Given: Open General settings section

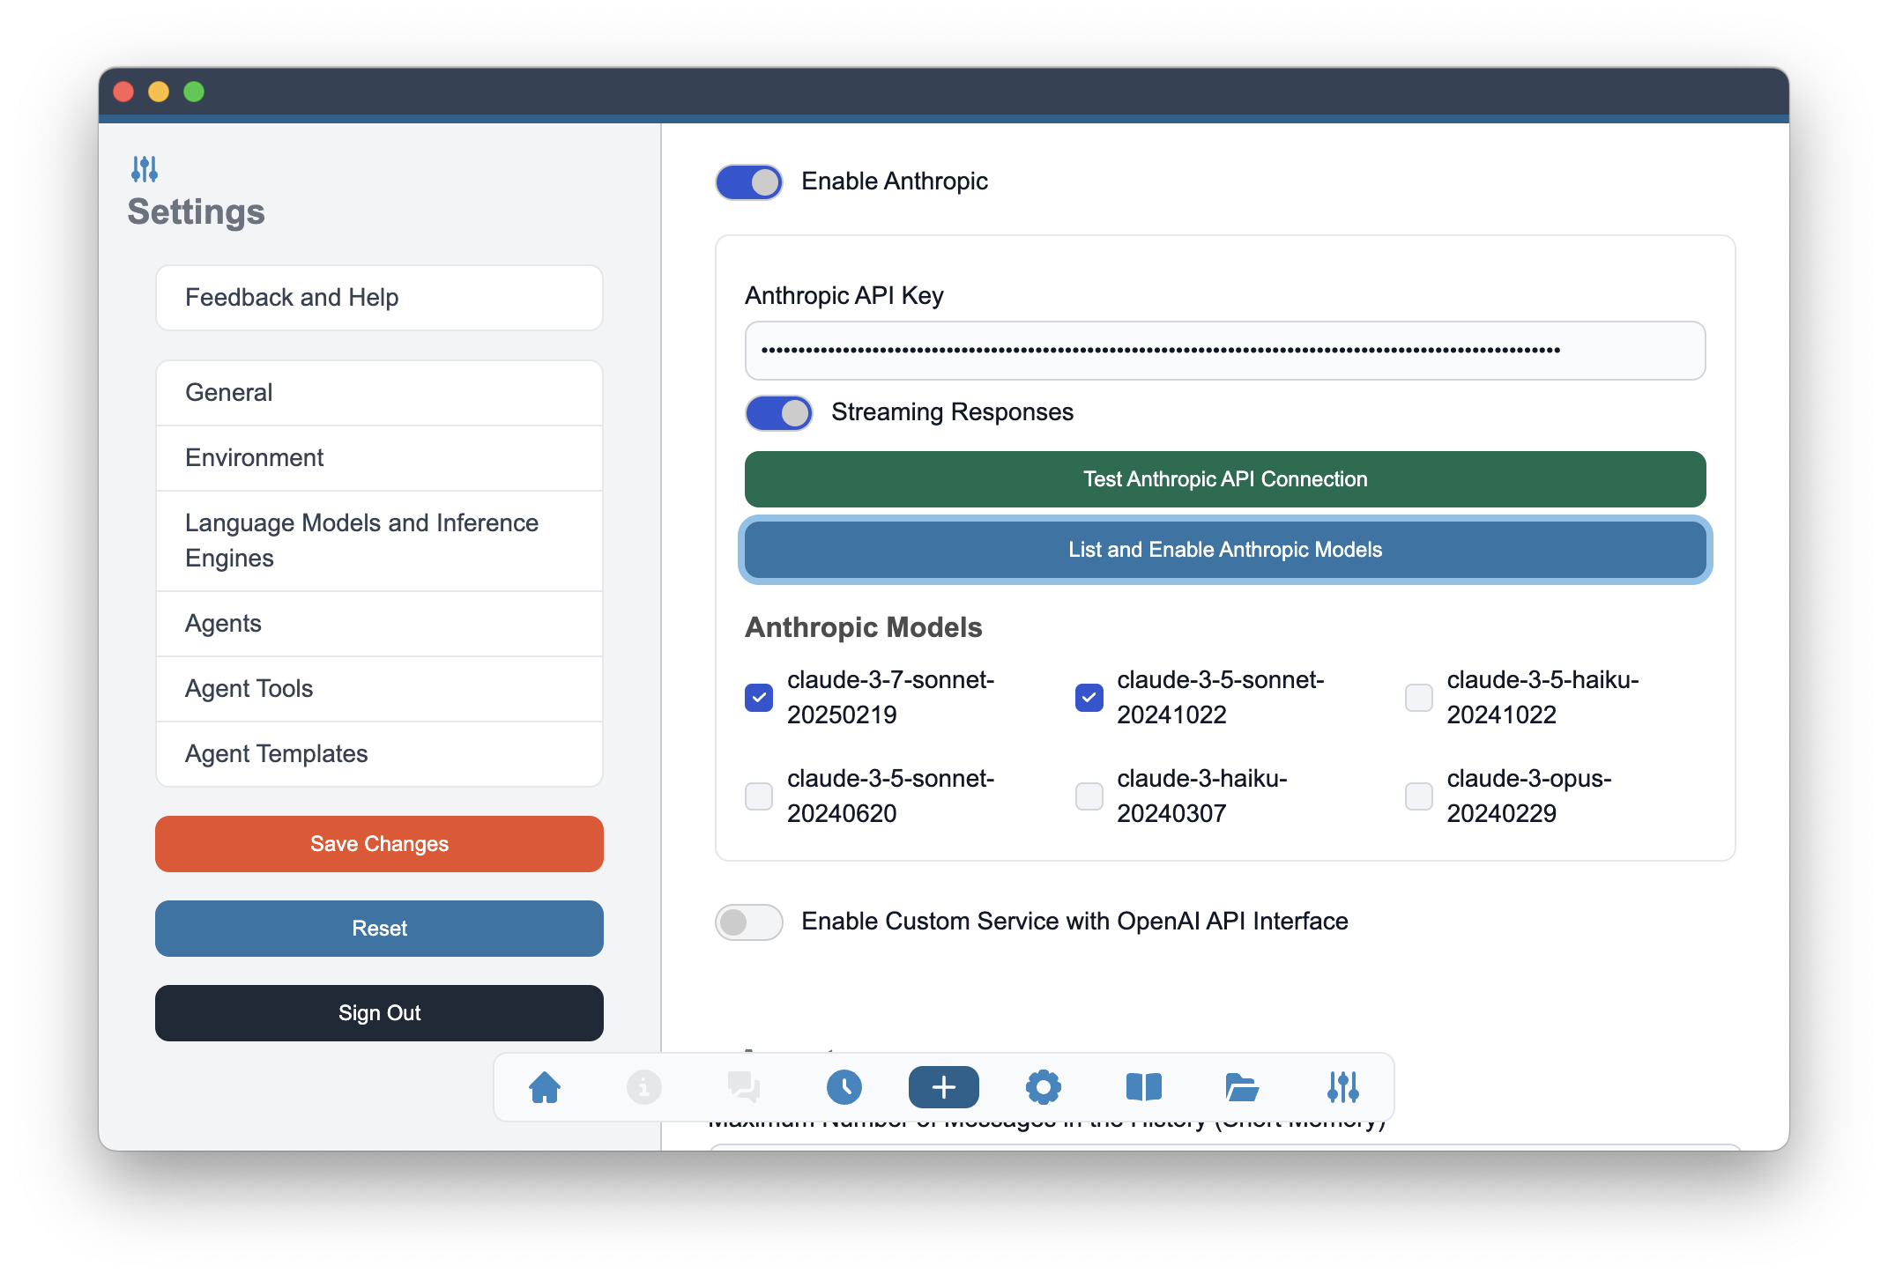Looking at the screenshot, I should pos(379,393).
